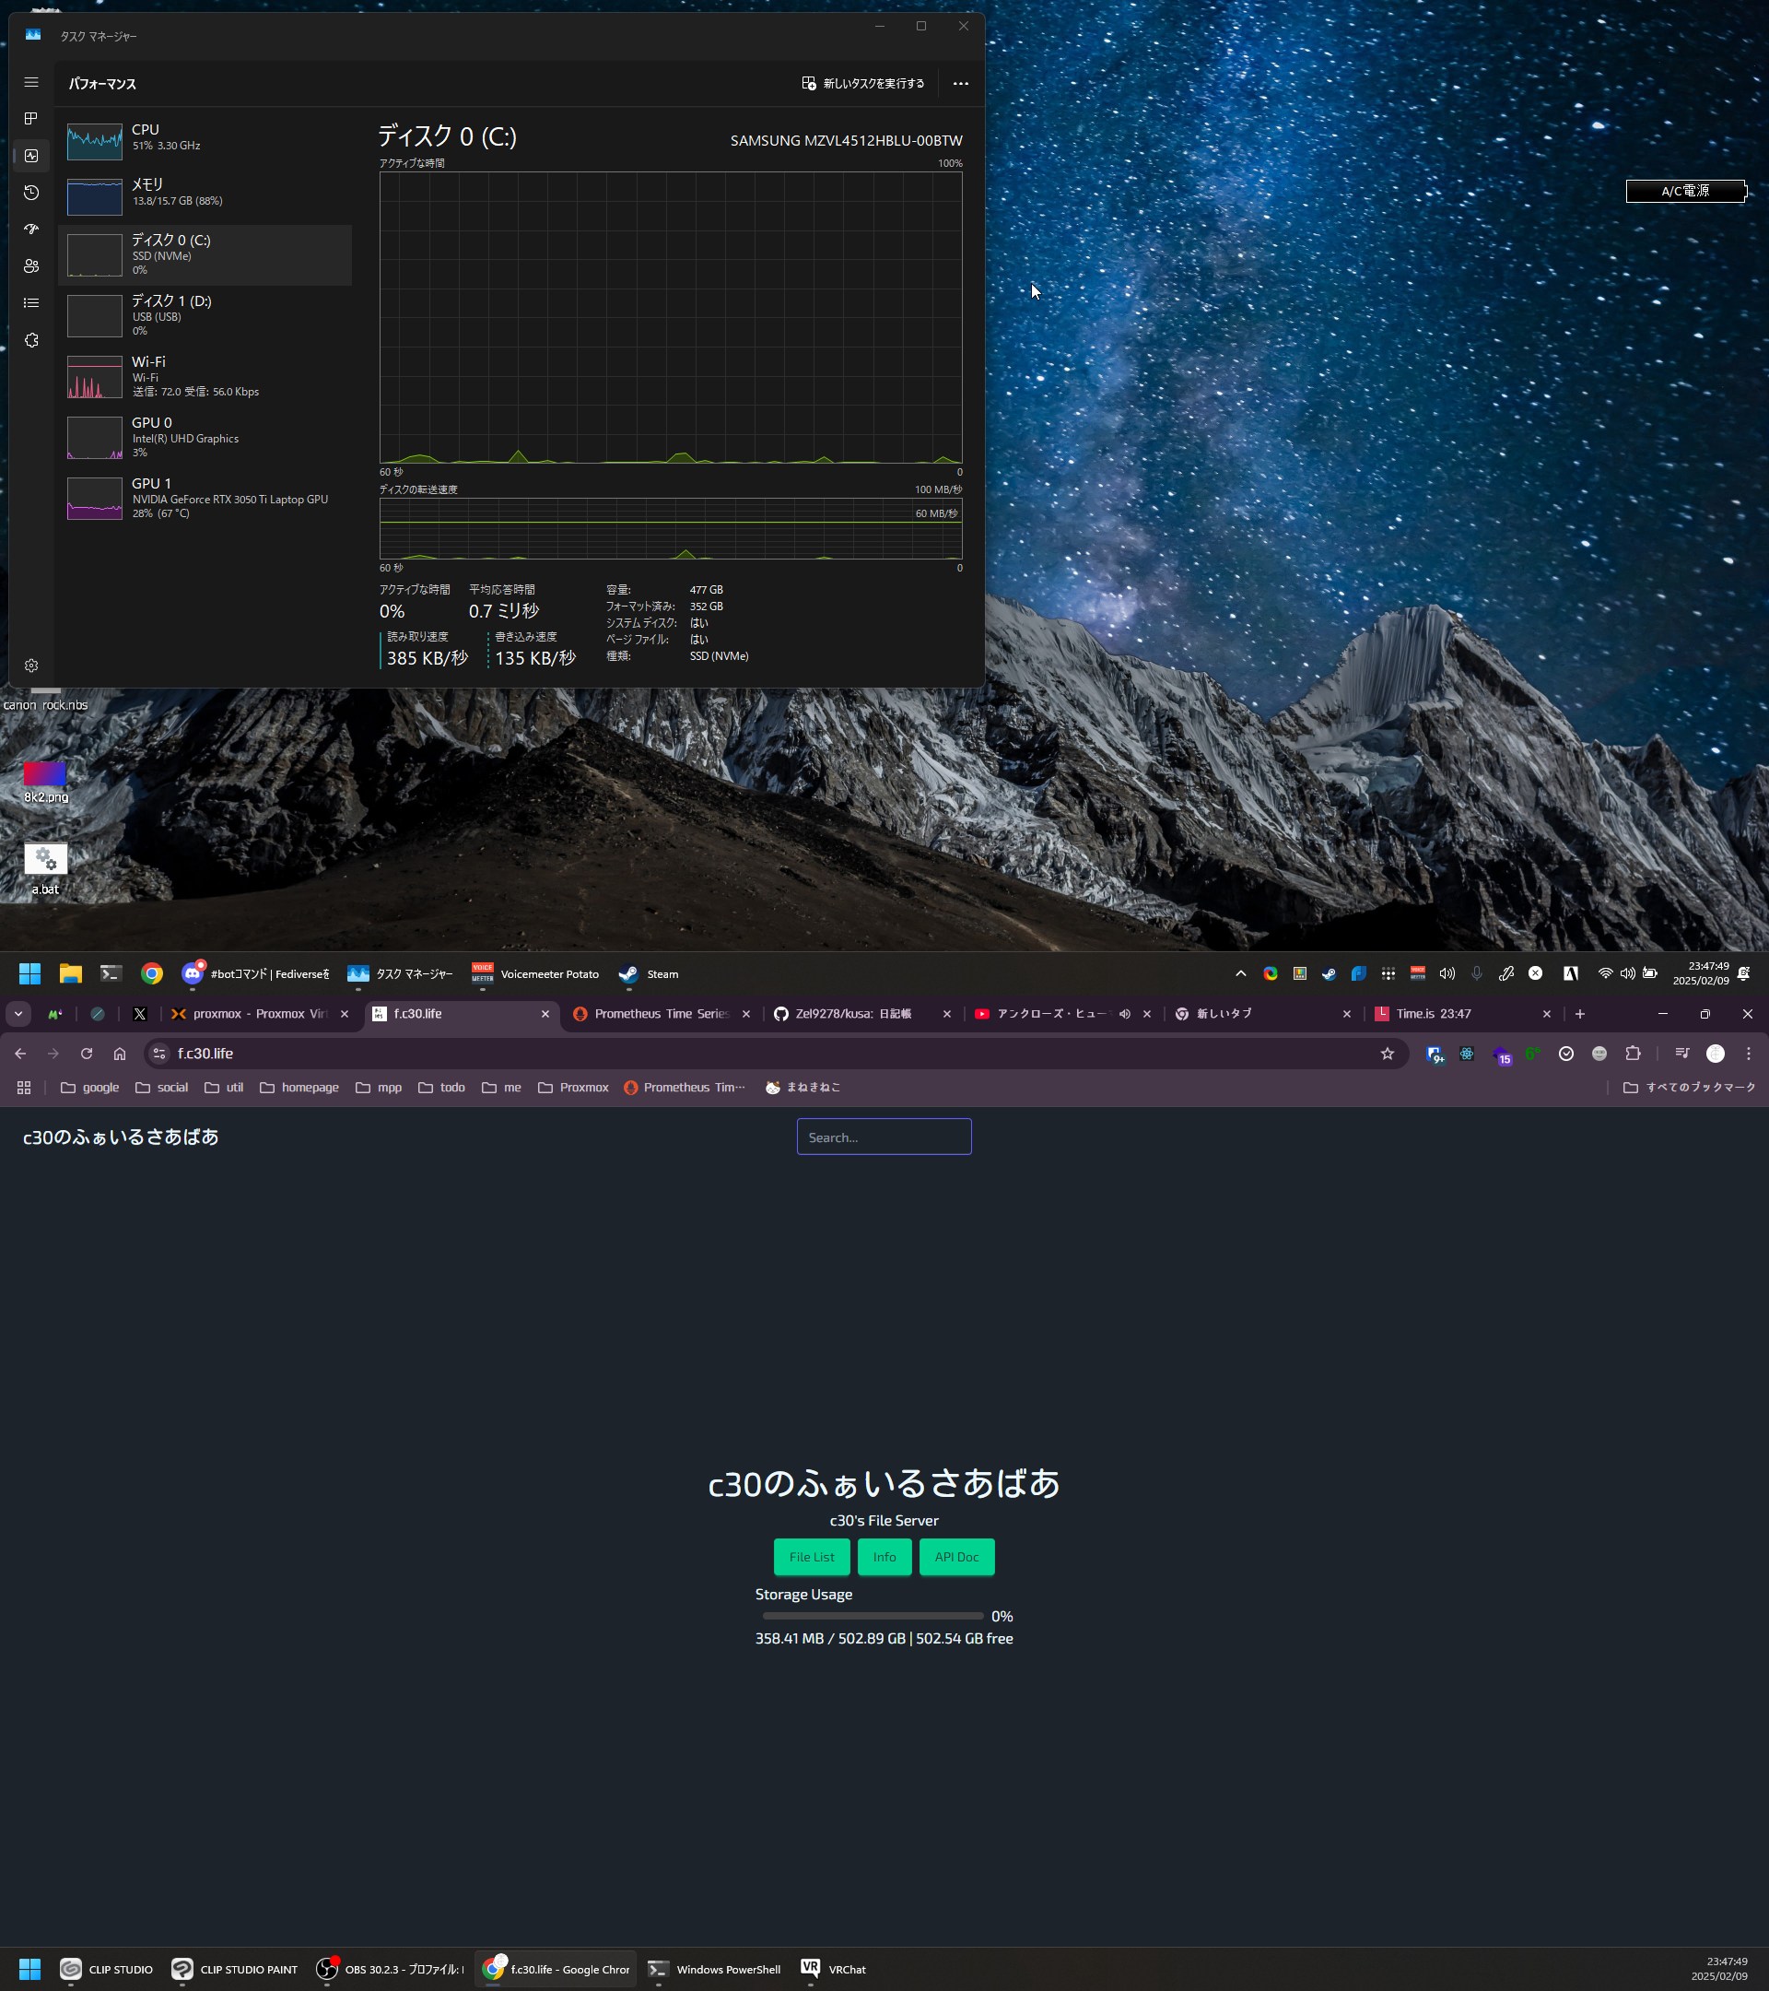This screenshot has width=1769, height=1991.
Task: Show hidden system tray icons chevron
Action: (1239, 973)
